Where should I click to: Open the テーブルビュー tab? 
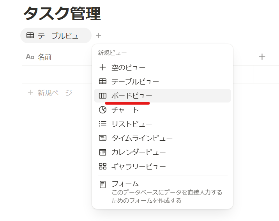(x=56, y=35)
